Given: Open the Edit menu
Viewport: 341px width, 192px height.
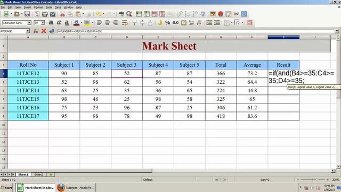Looking at the screenshot, I should coord(10,7).
